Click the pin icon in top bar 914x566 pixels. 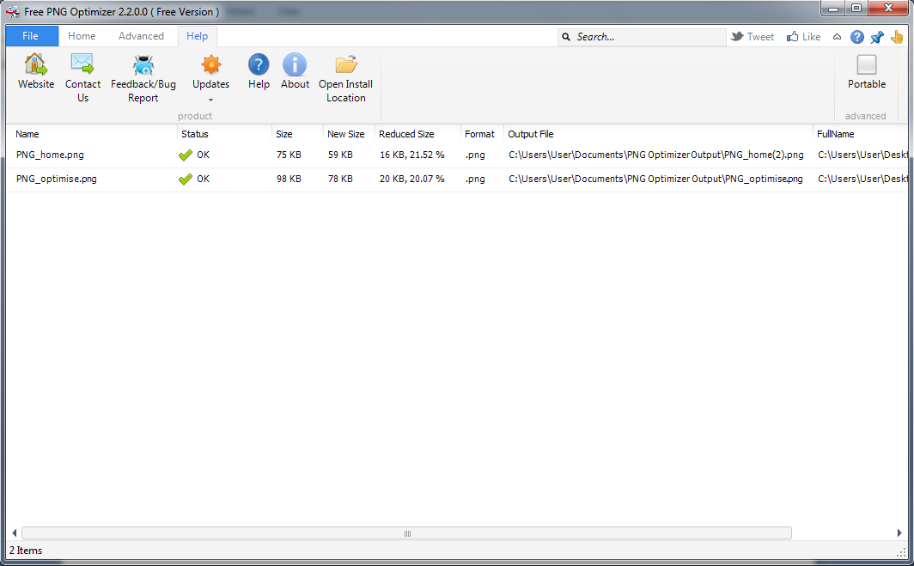tap(877, 37)
